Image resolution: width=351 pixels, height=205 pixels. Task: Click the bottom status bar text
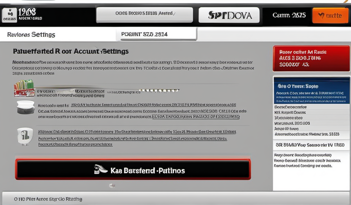click(x=48, y=199)
